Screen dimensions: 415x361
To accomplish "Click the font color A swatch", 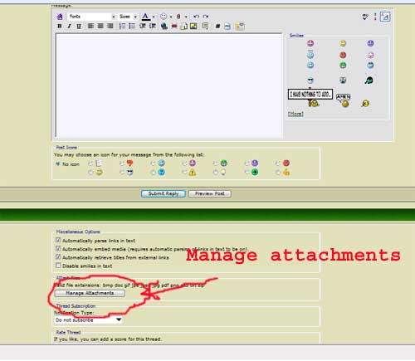I will pos(146,17).
